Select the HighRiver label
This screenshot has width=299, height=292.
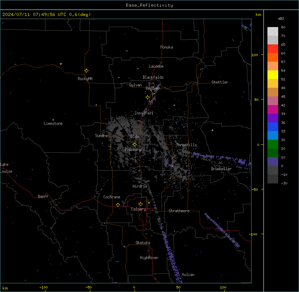tap(149, 258)
